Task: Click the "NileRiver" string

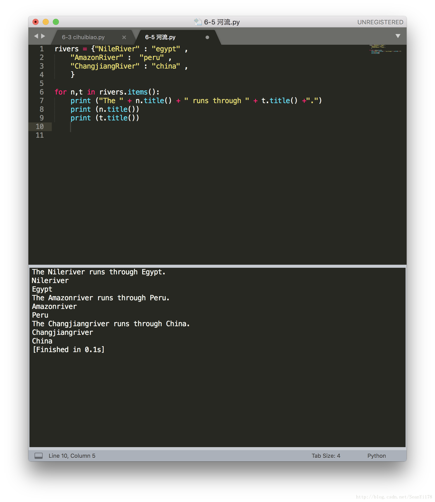Action: pyautogui.click(x=117, y=49)
